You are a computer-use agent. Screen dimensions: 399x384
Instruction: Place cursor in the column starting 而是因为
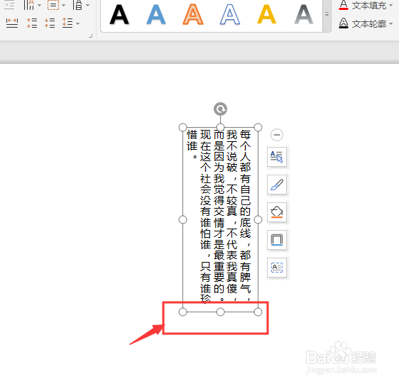click(219, 216)
